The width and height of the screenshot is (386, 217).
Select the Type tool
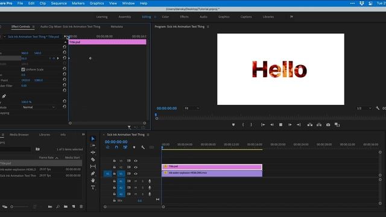click(x=93, y=187)
